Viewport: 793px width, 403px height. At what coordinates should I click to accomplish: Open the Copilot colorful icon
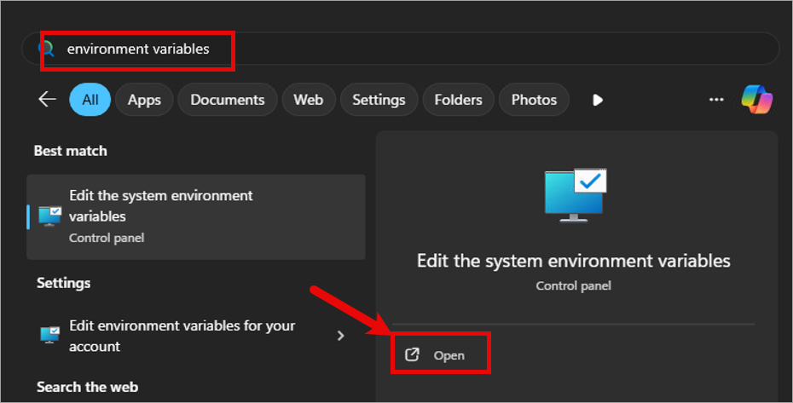pos(756,100)
